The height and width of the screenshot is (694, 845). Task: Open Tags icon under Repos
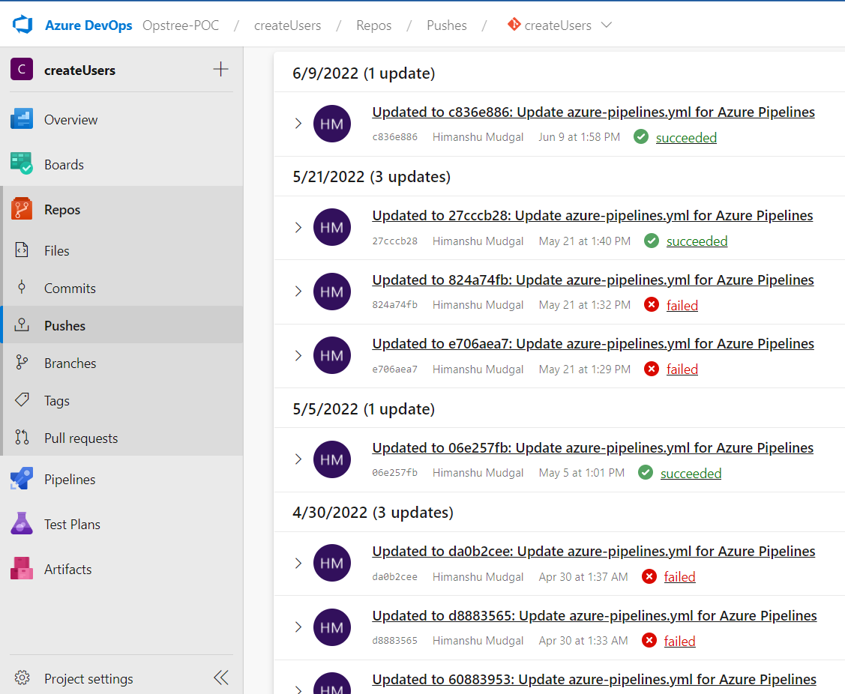pos(22,399)
